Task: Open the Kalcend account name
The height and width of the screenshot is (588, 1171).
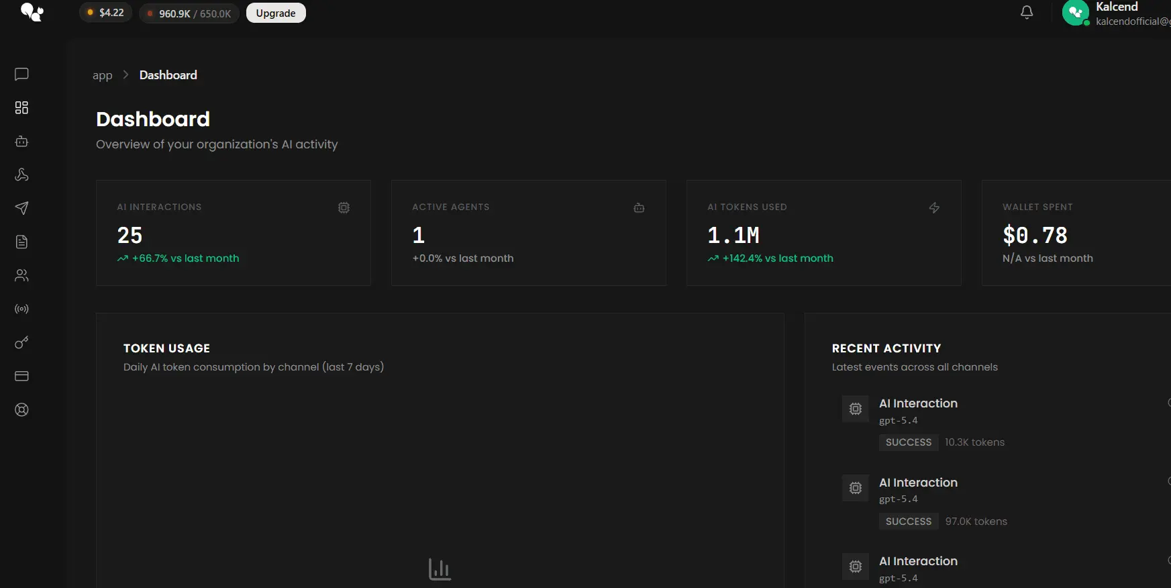Action: click(1117, 7)
